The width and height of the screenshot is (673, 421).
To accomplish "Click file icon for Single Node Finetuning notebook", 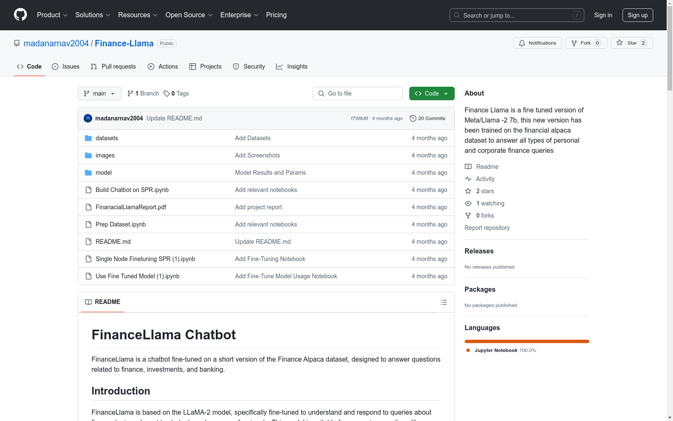I will tap(88, 259).
